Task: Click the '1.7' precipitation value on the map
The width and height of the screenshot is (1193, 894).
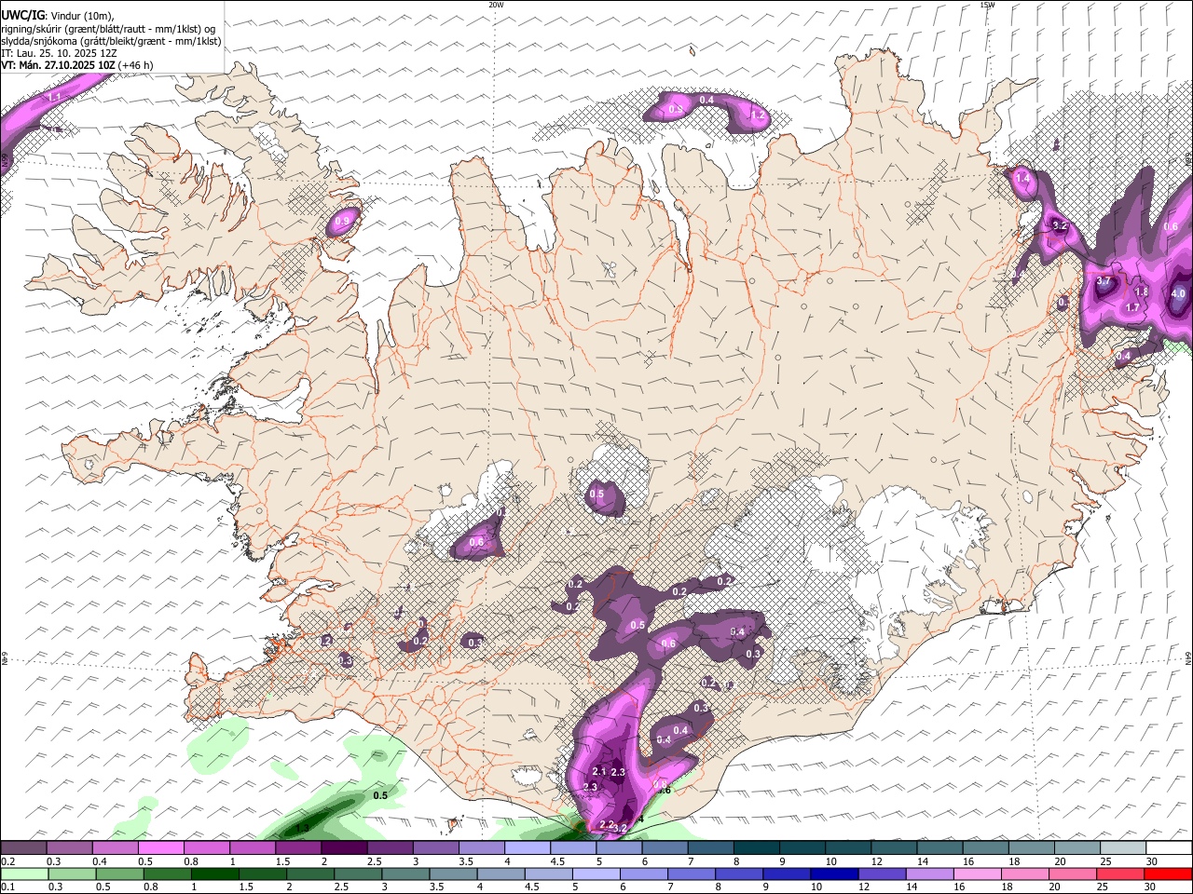Action: (1132, 306)
